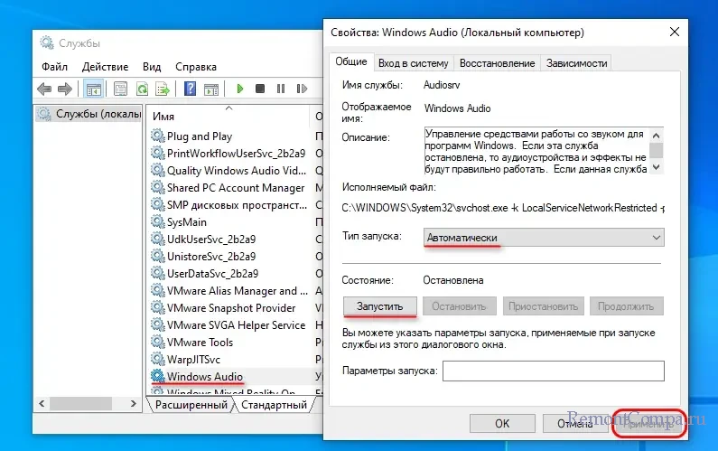Open the Properties toolbar icon
The height and width of the screenshot is (451, 718).
(120, 89)
